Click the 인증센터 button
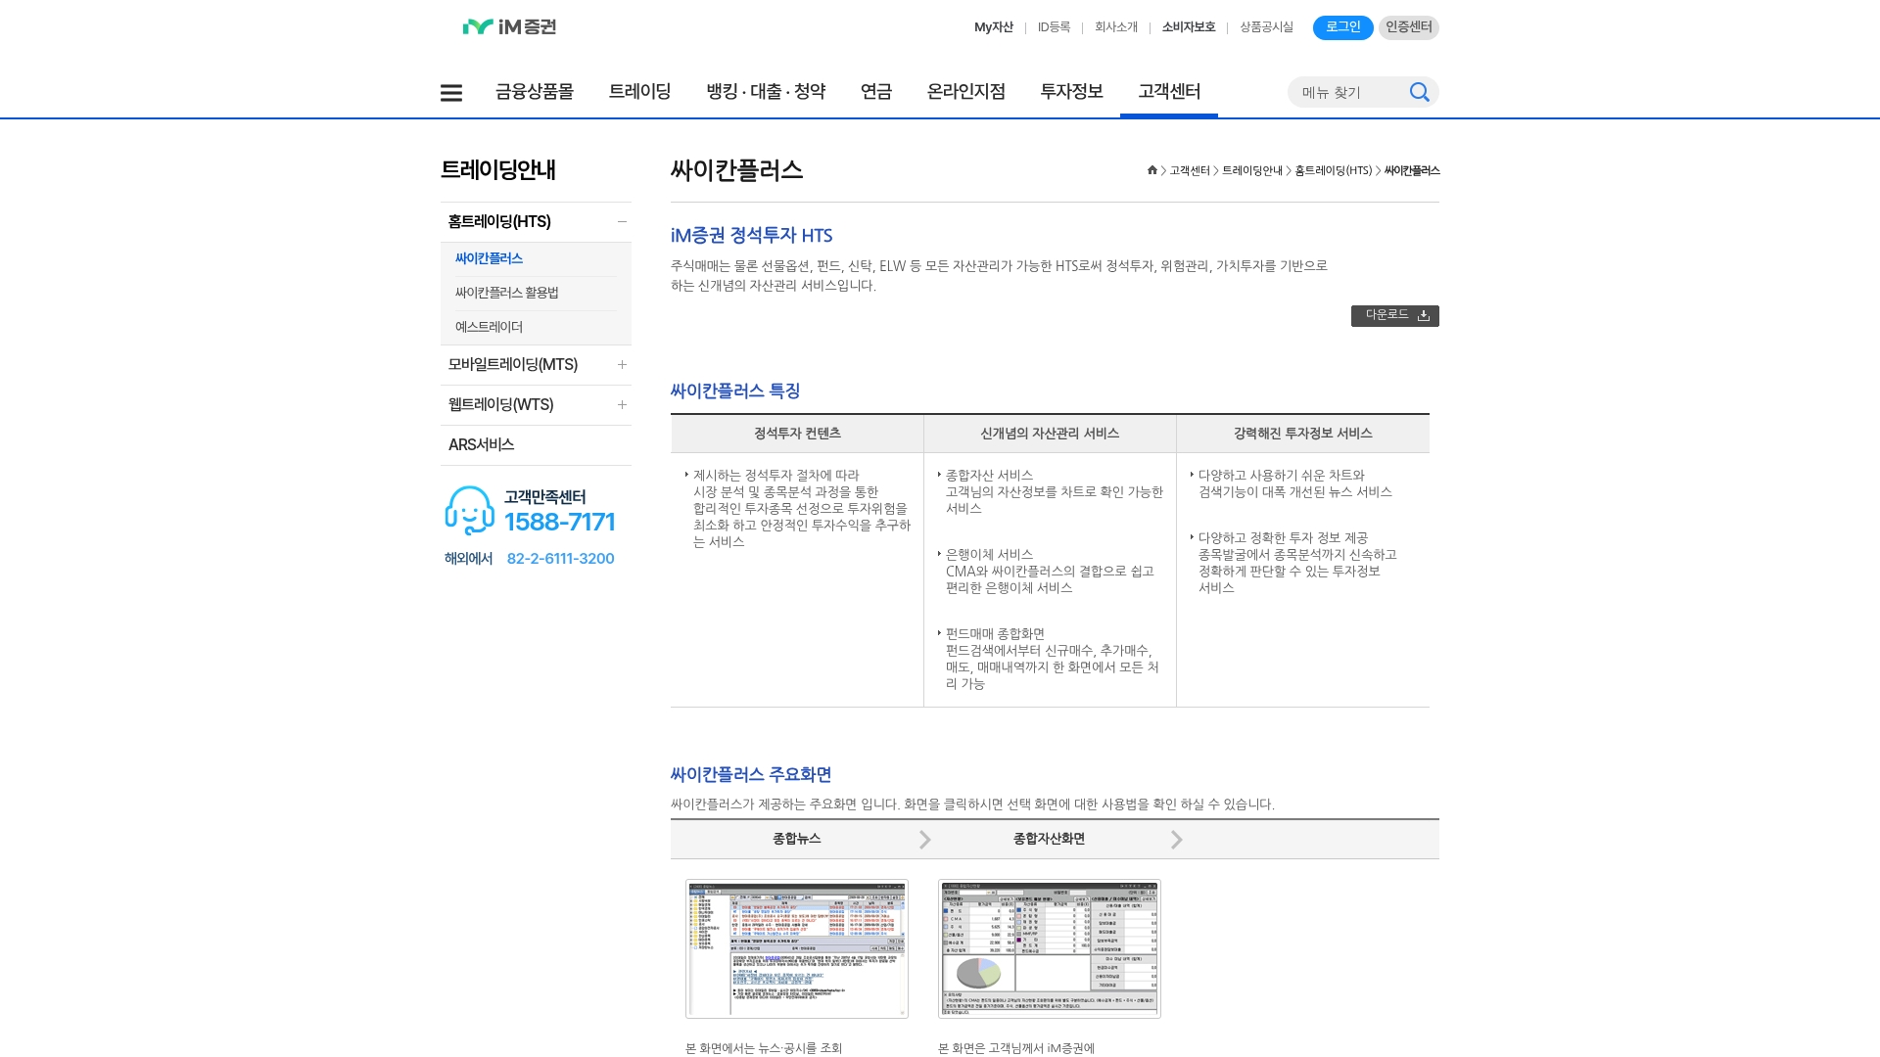This screenshot has height=1057, width=1880. 1409,27
